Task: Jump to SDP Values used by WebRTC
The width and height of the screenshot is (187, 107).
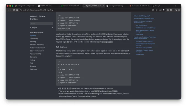Action: pos(144,48)
